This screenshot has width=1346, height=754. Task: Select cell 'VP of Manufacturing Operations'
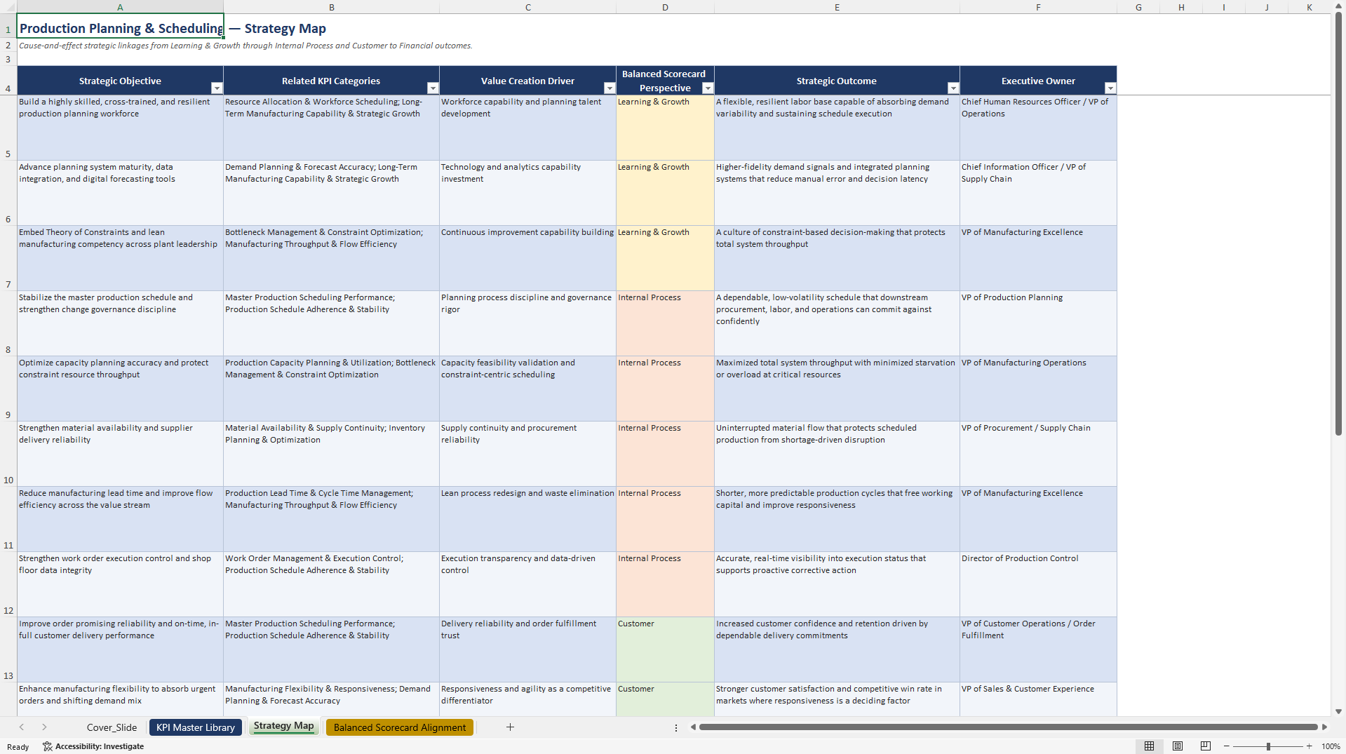[1038, 389]
